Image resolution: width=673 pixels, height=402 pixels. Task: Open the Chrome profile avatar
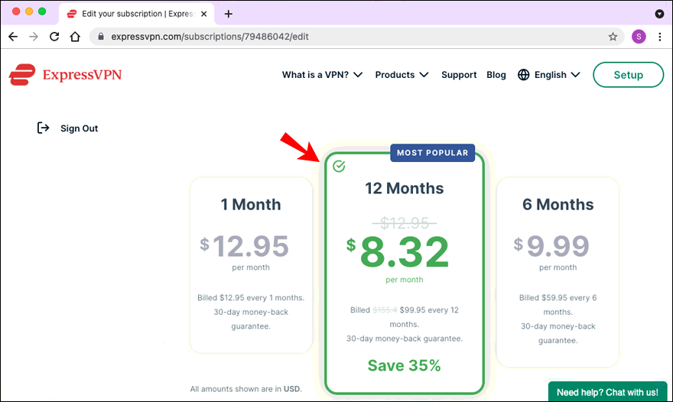tap(639, 37)
